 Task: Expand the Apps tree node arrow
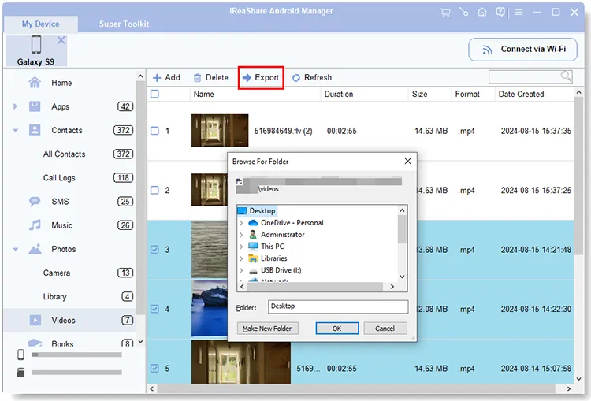16,106
